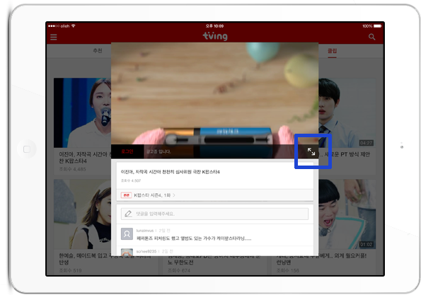Tap the Wi-Fi icon in status bar
The image size is (421, 295).
coord(74,25)
